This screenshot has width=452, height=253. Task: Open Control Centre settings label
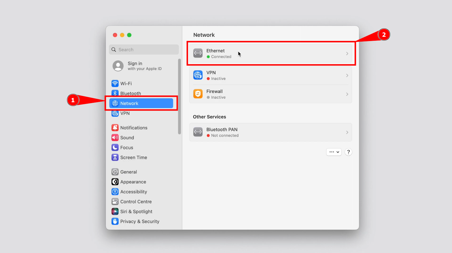136,202
